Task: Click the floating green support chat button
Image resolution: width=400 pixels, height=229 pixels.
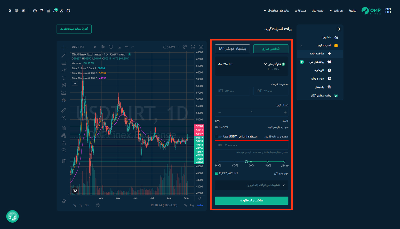Action: point(12,216)
